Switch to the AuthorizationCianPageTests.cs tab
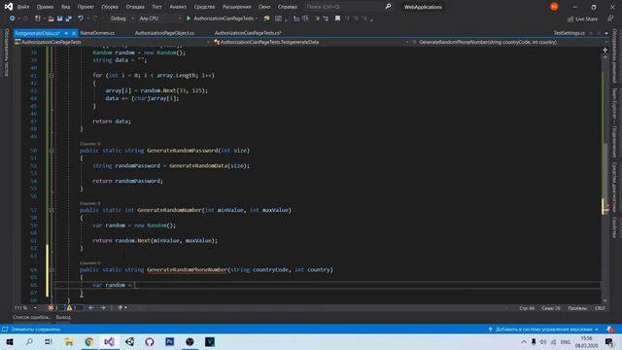 click(x=248, y=33)
